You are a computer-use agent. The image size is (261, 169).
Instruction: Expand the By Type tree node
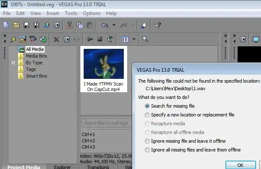pyautogui.click(x=13, y=63)
